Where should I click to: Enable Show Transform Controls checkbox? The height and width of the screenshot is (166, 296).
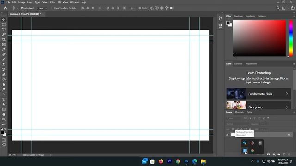tap(52, 8)
